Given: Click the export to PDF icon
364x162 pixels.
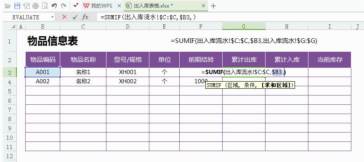Looking at the screenshot, I should click(27, 6).
